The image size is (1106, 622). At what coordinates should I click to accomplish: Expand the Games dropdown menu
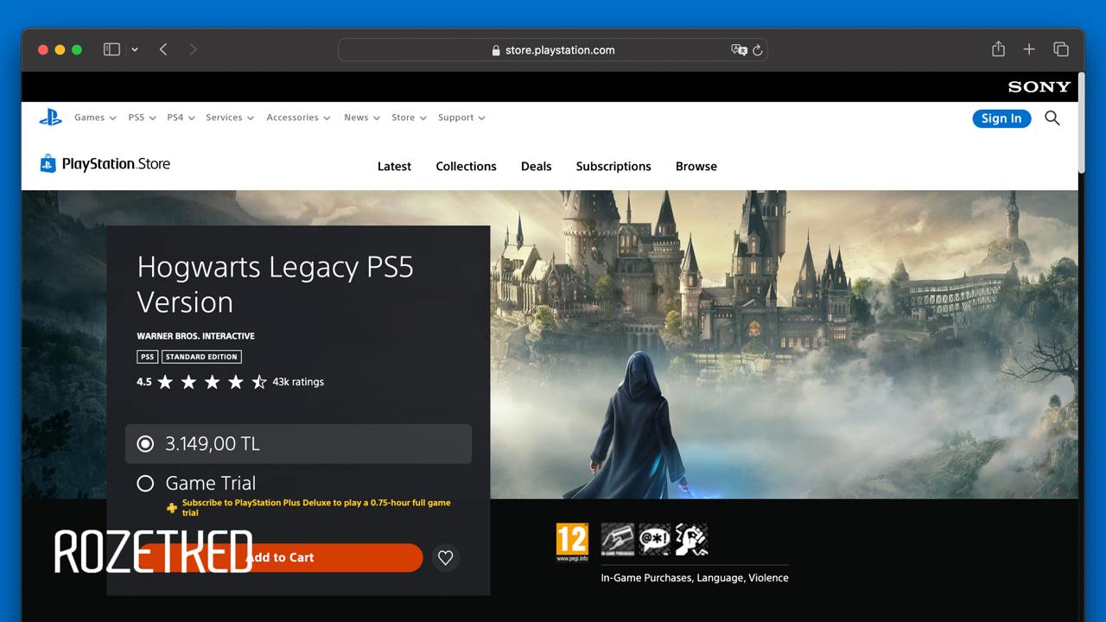pyautogui.click(x=95, y=117)
